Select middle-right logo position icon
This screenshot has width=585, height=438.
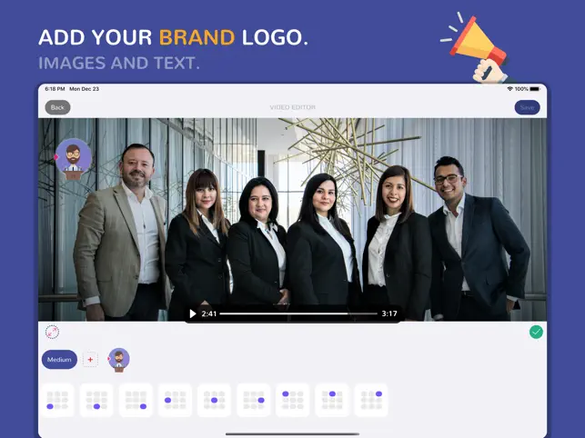254,401
